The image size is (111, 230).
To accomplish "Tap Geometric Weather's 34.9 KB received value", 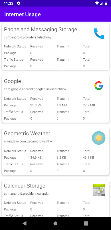I will tap(36, 158).
